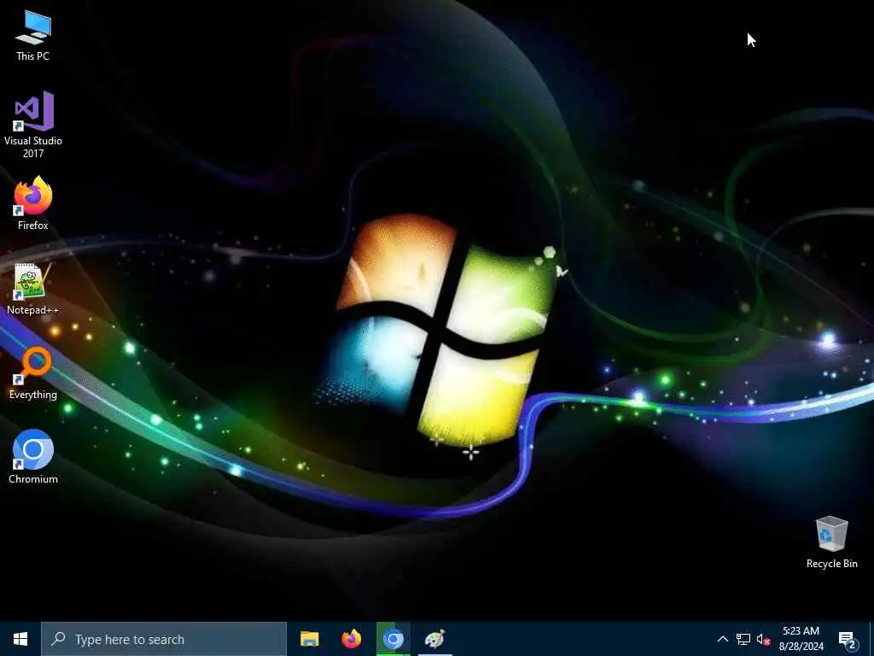The width and height of the screenshot is (874, 656).
Task: Open the Windows Start menu
Action: pos(20,639)
